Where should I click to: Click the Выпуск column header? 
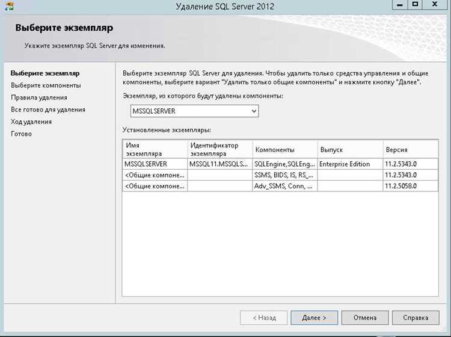tap(351, 149)
